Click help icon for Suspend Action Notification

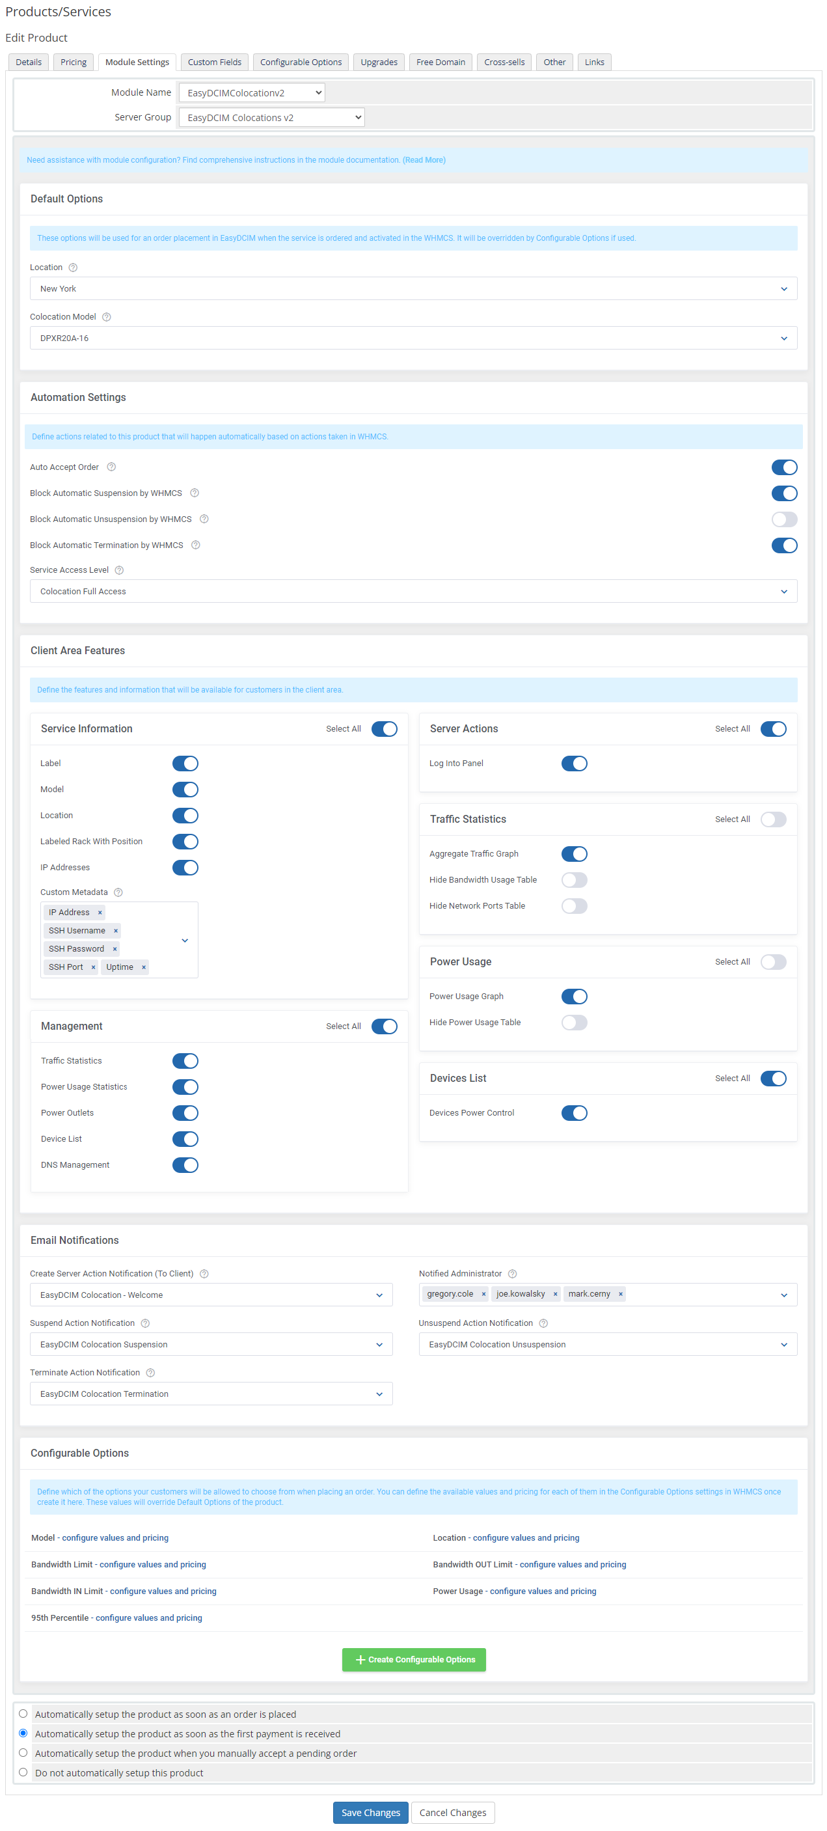pos(146,1323)
